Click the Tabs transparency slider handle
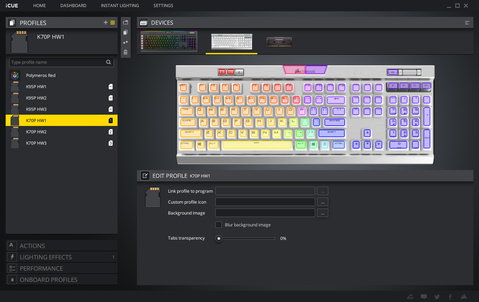Screen dimensions: 479x302 pyautogui.click(x=219, y=238)
